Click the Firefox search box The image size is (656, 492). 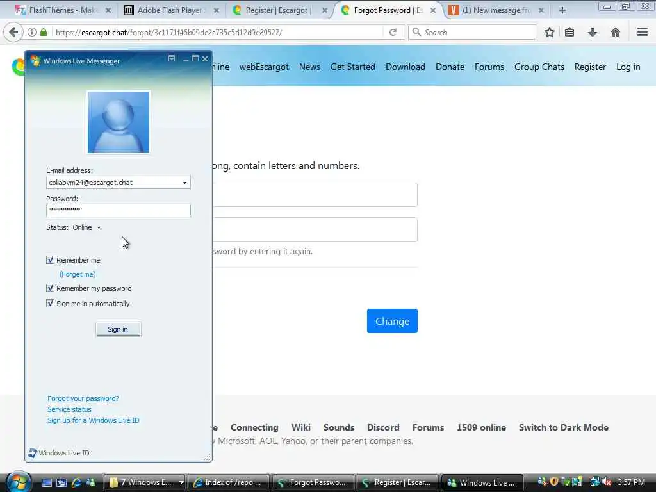tap(472, 32)
